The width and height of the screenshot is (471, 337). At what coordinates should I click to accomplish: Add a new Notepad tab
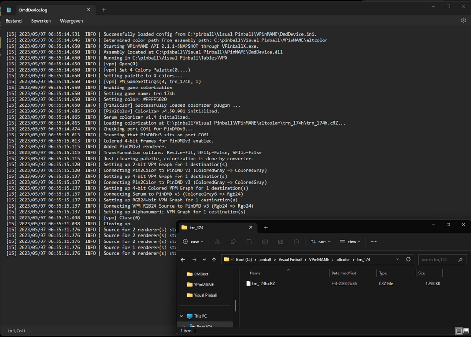coord(104,10)
